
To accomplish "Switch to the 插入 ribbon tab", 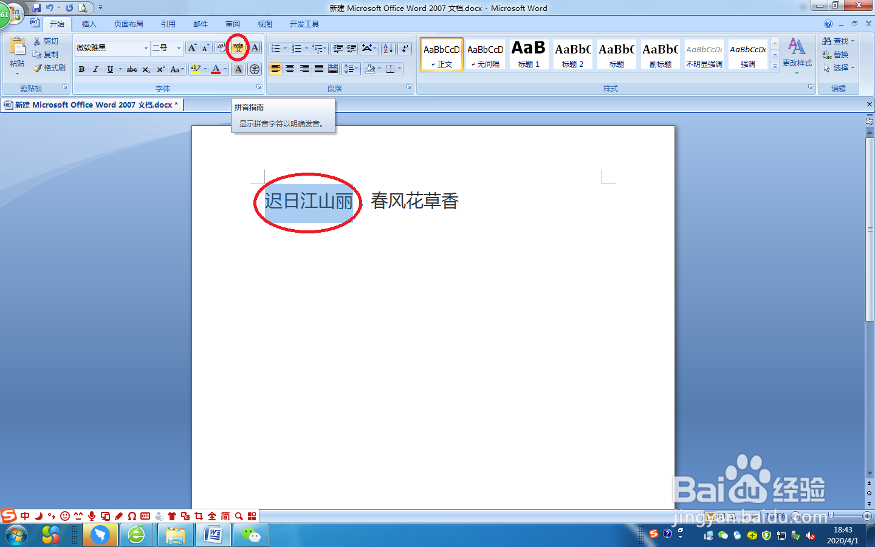I will pos(89,24).
